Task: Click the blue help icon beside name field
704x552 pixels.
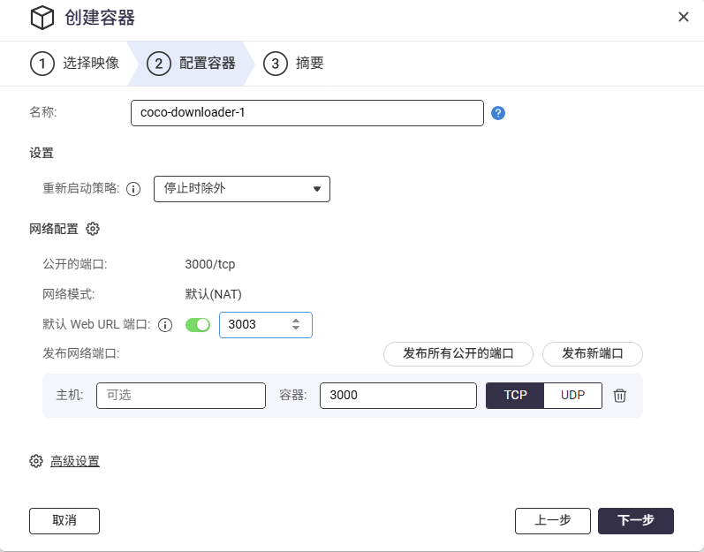Action: (x=498, y=113)
